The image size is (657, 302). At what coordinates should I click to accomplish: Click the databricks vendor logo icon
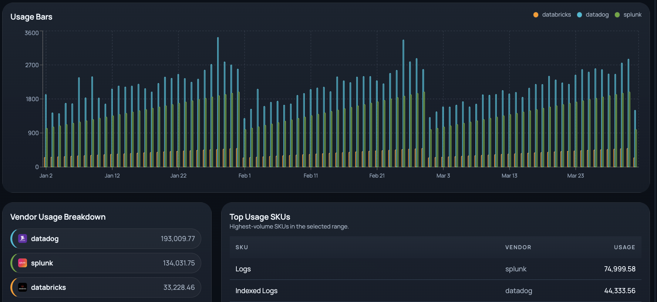[x=23, y=287]
